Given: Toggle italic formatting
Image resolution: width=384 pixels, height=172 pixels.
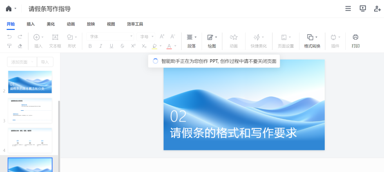Looking at the screenshot, I should (101, 46).
